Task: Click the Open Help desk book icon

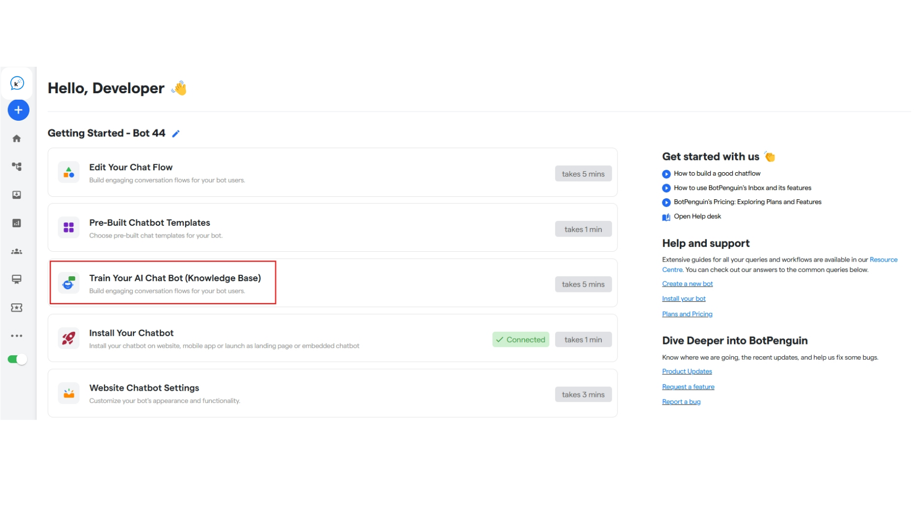Action: tap(666, 217)
